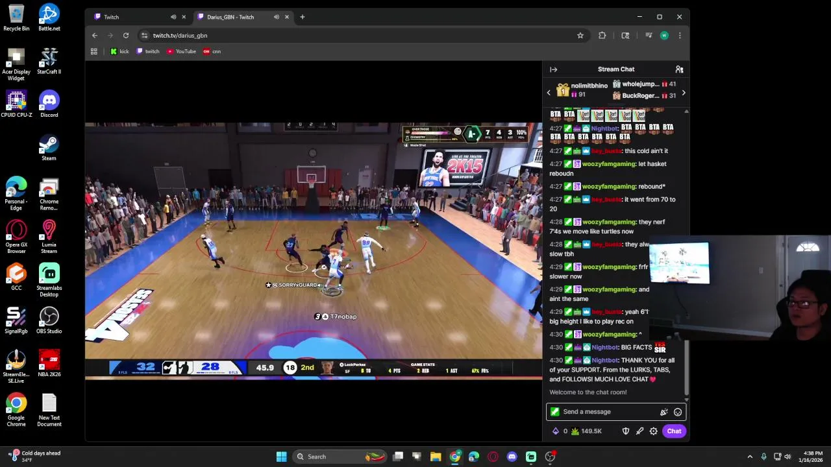831x467 pixels.
Task: Go forward in browser history
Action: pyautogui.click(x=110, y=36)
